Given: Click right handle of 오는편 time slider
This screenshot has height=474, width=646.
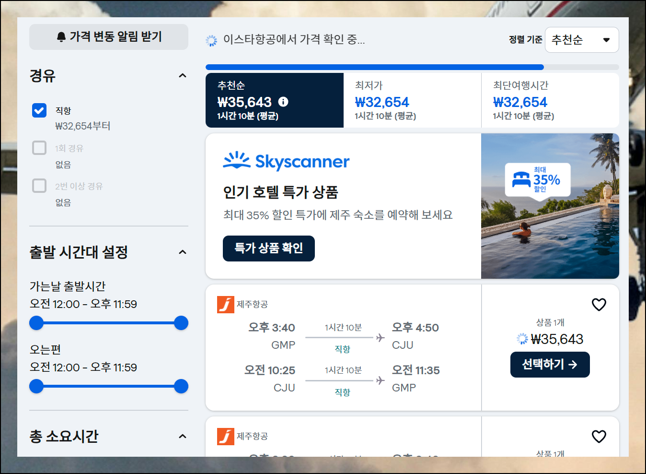Looking at the screenshot, I should pyautogui.click(x=181, y=386).
